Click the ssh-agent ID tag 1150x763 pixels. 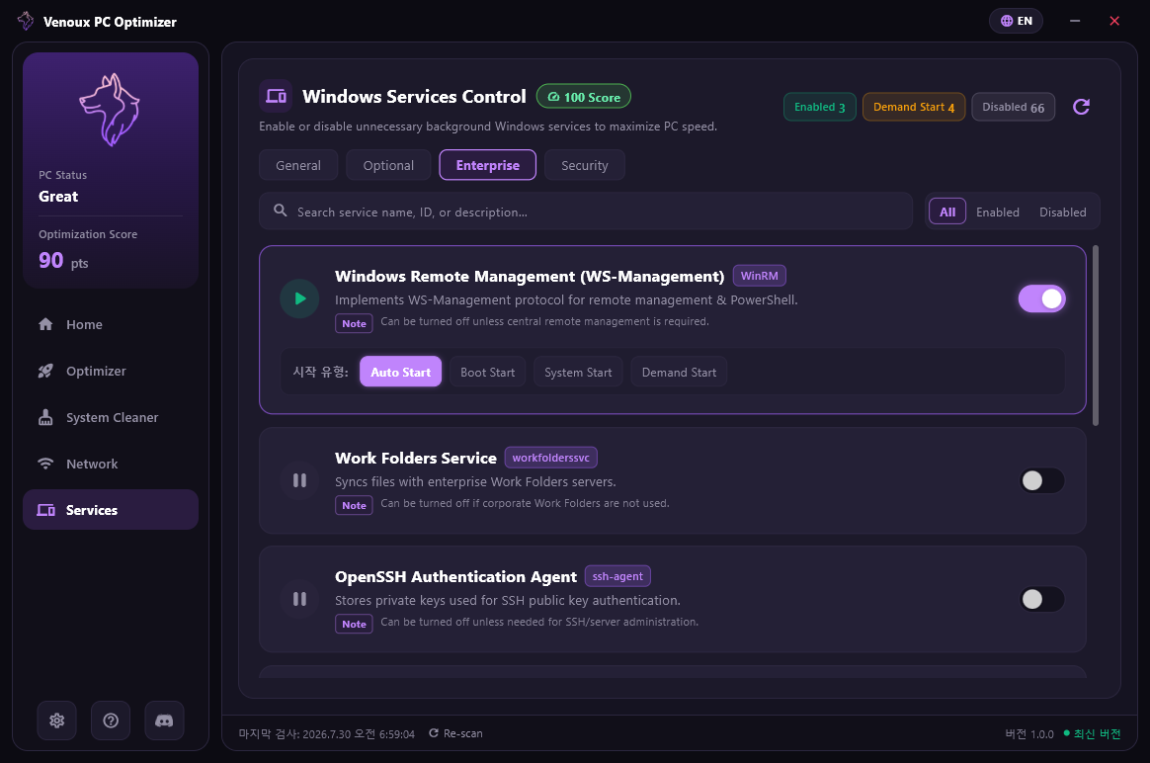pos(617,576)
